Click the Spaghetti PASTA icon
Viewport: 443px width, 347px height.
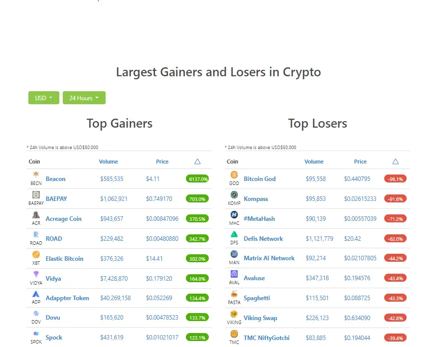click(x=234, y=294)
